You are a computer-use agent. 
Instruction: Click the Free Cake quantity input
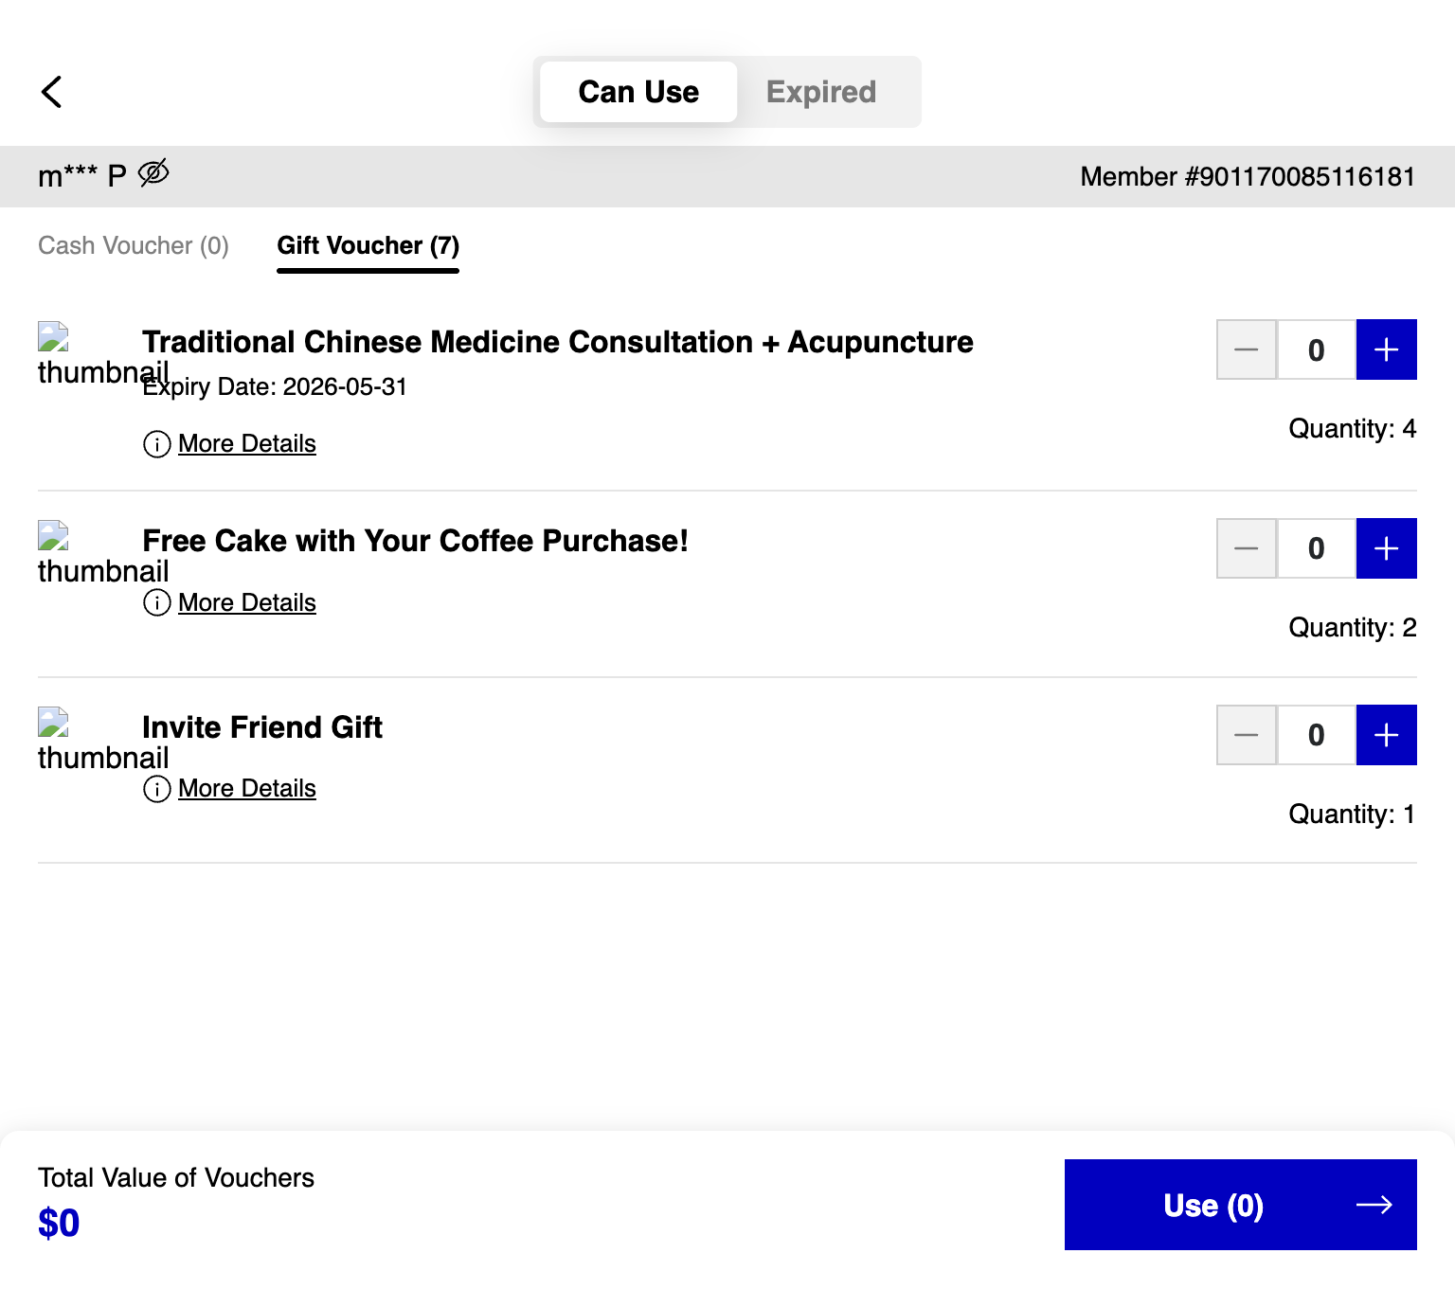pyautogui.click(x=1317, y=548)
